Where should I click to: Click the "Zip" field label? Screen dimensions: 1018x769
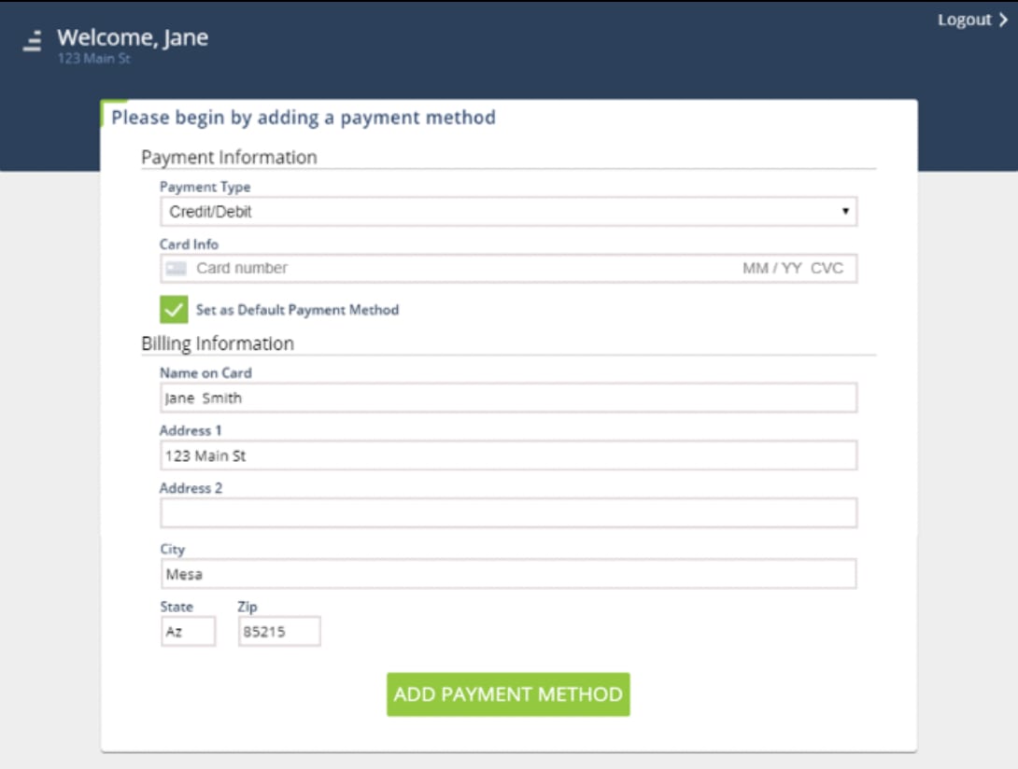(247, 607)
